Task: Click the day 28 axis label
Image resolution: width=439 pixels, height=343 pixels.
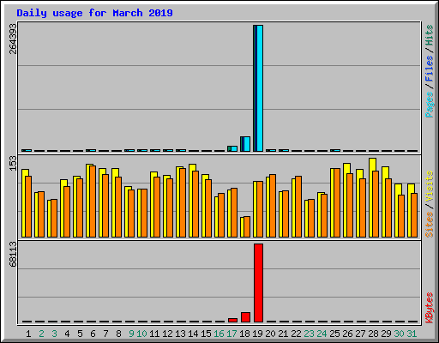Action: [x=373, y=334]
